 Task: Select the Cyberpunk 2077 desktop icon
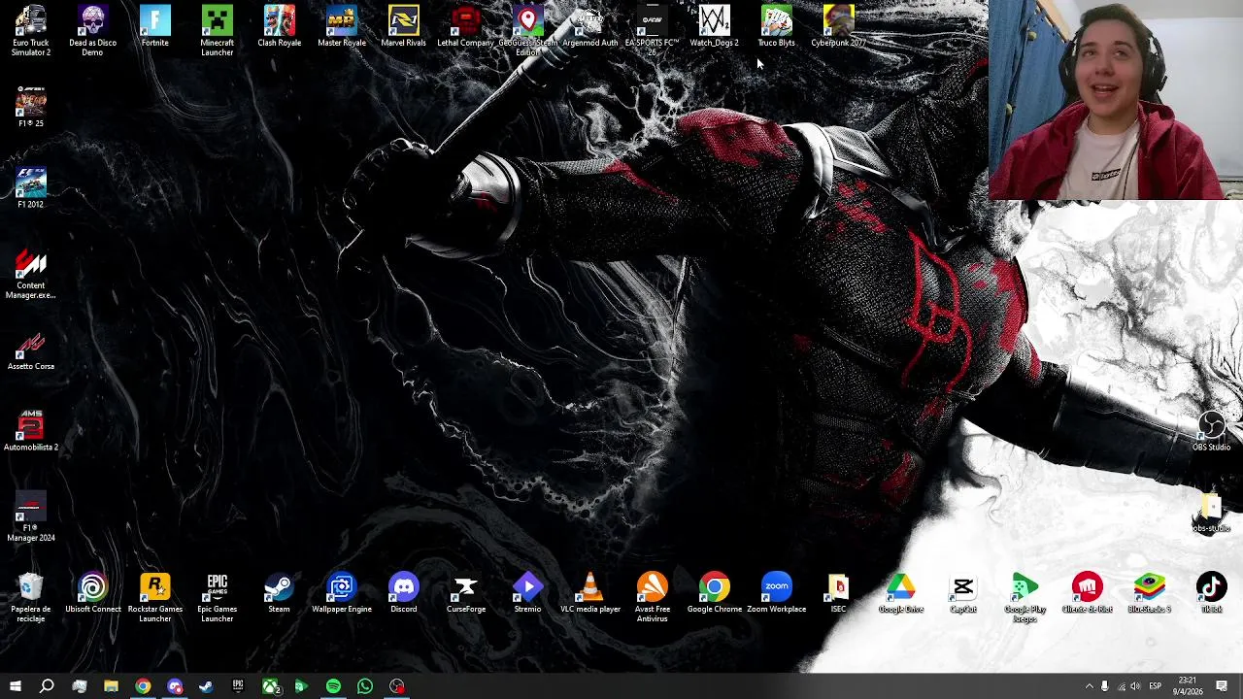point(839,27)
